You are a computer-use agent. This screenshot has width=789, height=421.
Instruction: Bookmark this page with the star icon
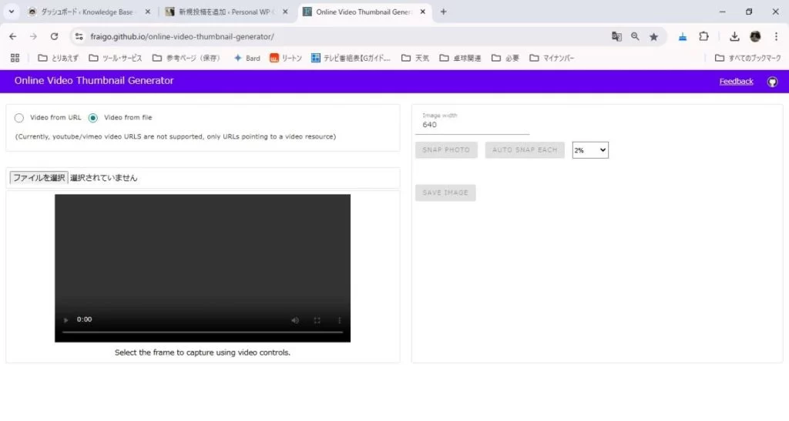pyautogui.click(x=653, y=36)
